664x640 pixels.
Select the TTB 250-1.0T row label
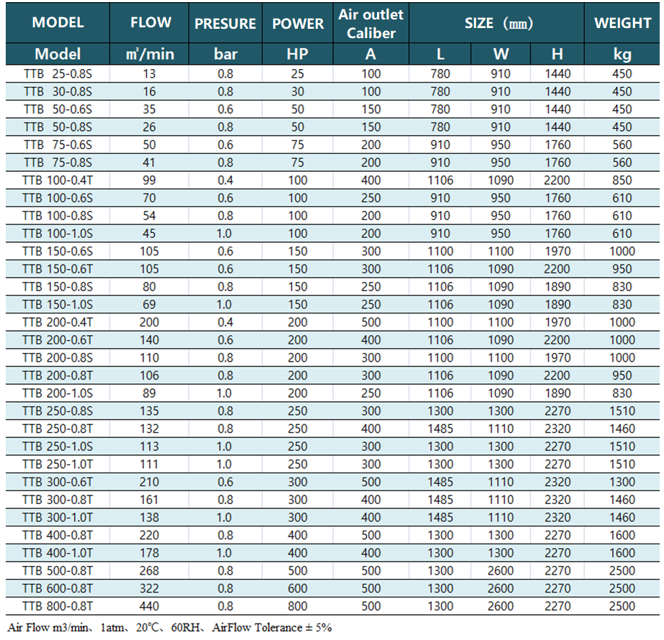pyautogui.click(x=58, y=464)
